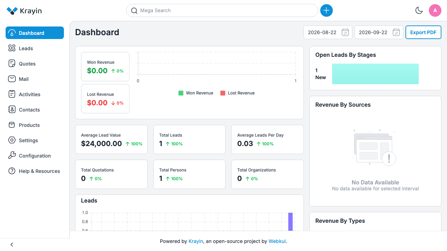447x251 pixels.
Task: Click the Total Organizations card label
Action: [x=257, y=170]
